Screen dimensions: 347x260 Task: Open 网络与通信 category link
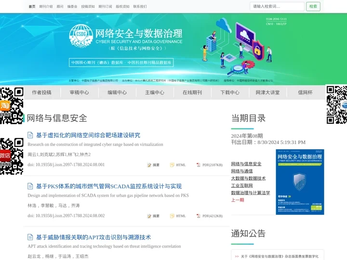pos(242,171)
